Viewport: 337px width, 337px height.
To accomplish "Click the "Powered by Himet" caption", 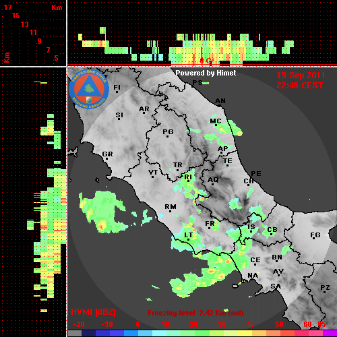I will click(206, 73).
